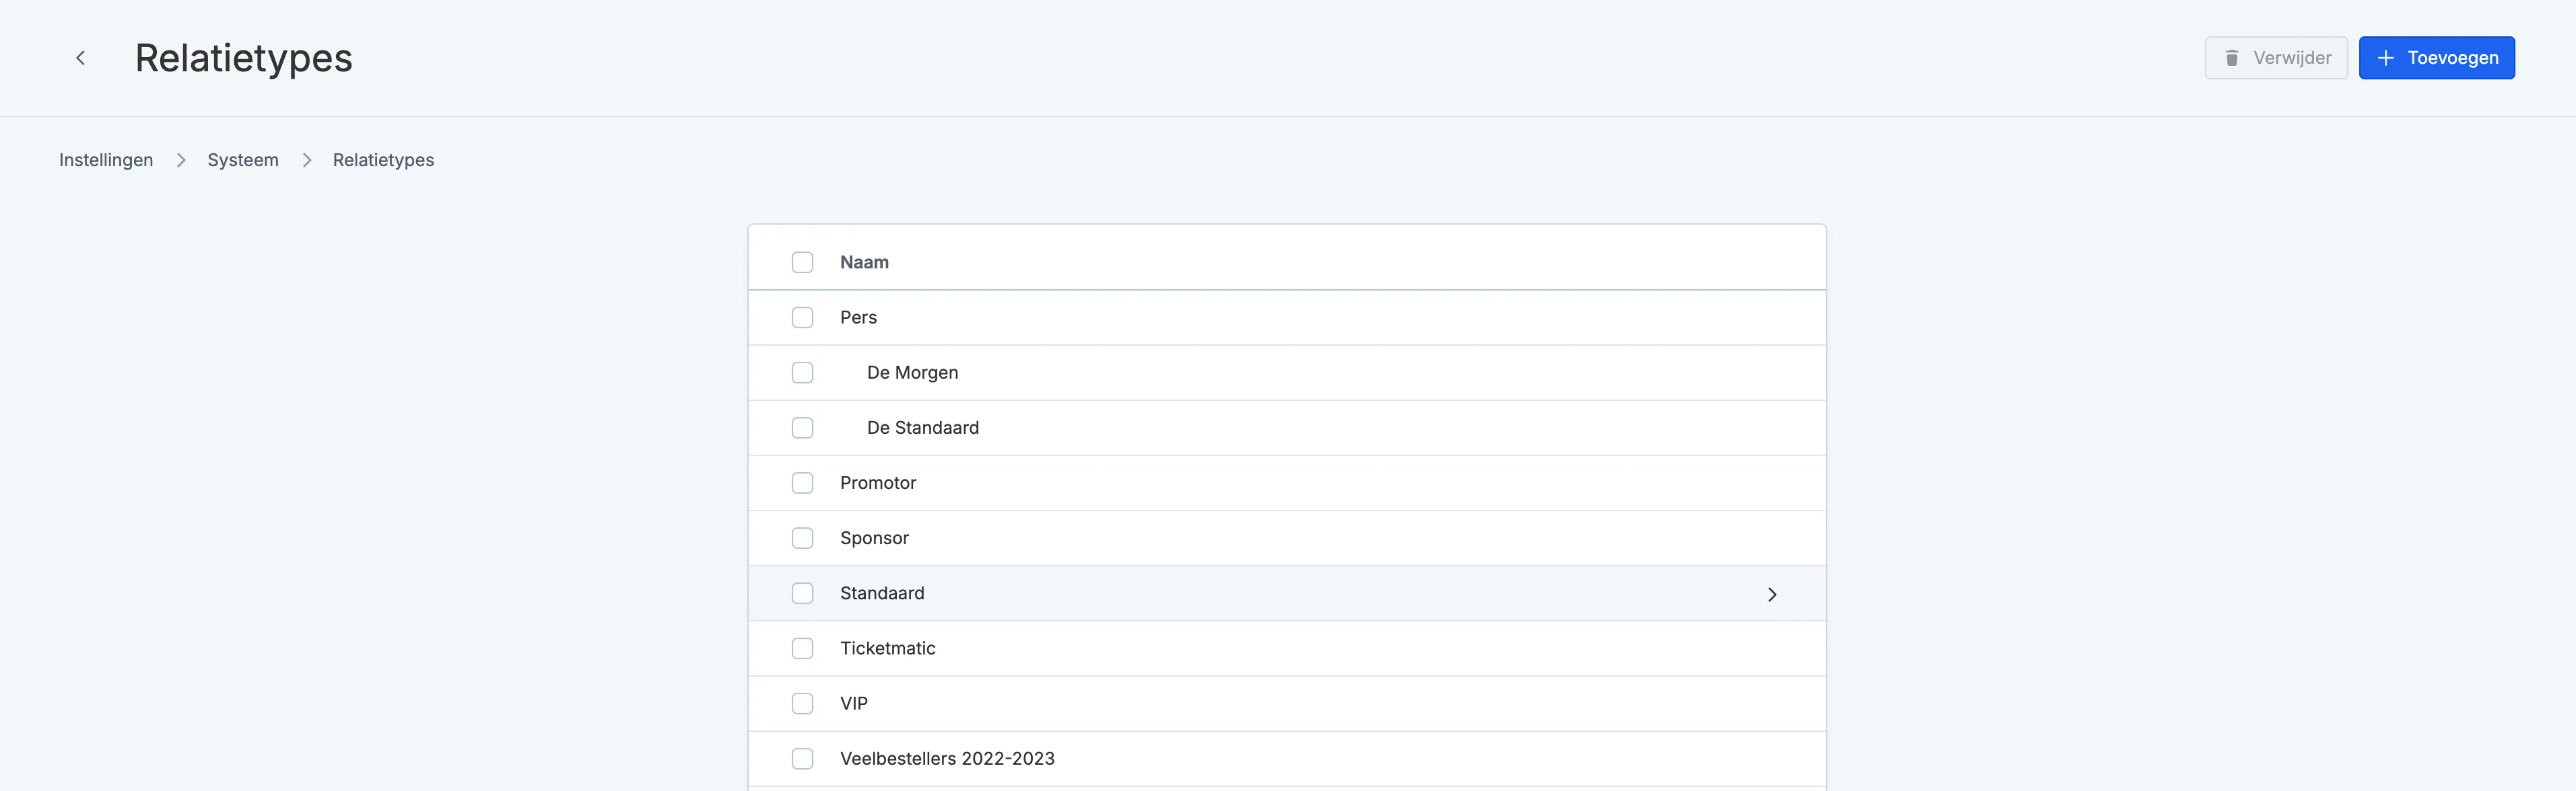Check the Pers row checkbox
Screen dimensions: 2576x791
point(802,317)
